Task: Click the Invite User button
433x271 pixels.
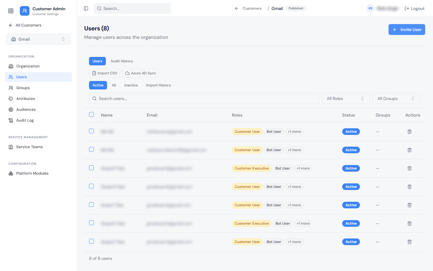Action: pos(407,30)
